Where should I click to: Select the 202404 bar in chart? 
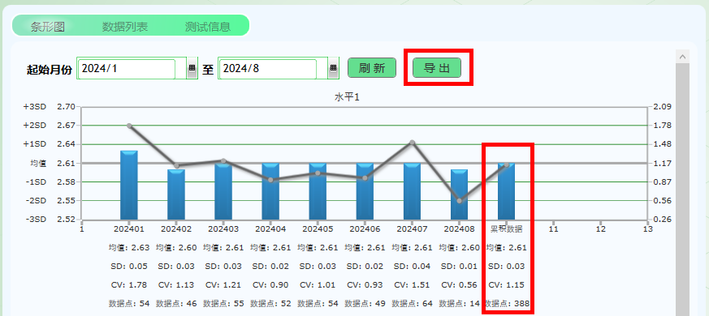tap(270, 191)
